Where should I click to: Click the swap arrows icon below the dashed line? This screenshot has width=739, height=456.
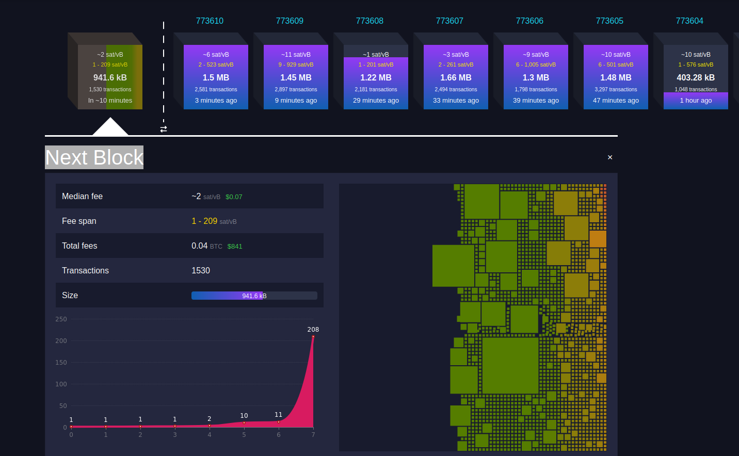[164, 129]
